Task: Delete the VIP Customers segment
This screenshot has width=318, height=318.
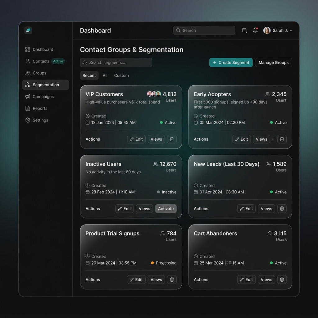Action: (172, 139)
